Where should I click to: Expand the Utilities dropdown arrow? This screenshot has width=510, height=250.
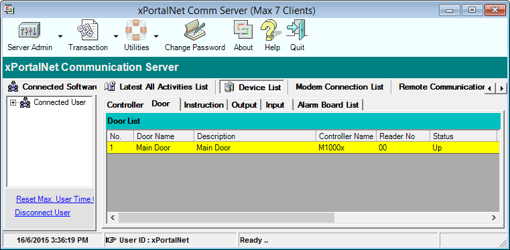click(156, 36)
